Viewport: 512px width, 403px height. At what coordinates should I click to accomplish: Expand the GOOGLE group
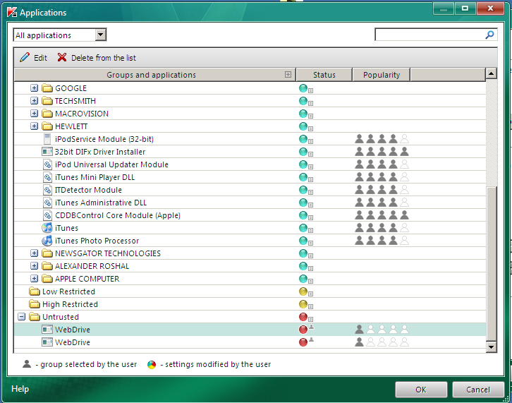pos(35,88)
